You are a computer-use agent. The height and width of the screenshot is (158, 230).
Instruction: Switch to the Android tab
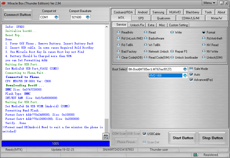click(x=143, y=12)
